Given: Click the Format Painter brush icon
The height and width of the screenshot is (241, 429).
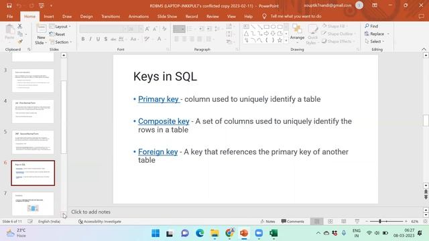Looking at the screenshot, I should point(19,42).
